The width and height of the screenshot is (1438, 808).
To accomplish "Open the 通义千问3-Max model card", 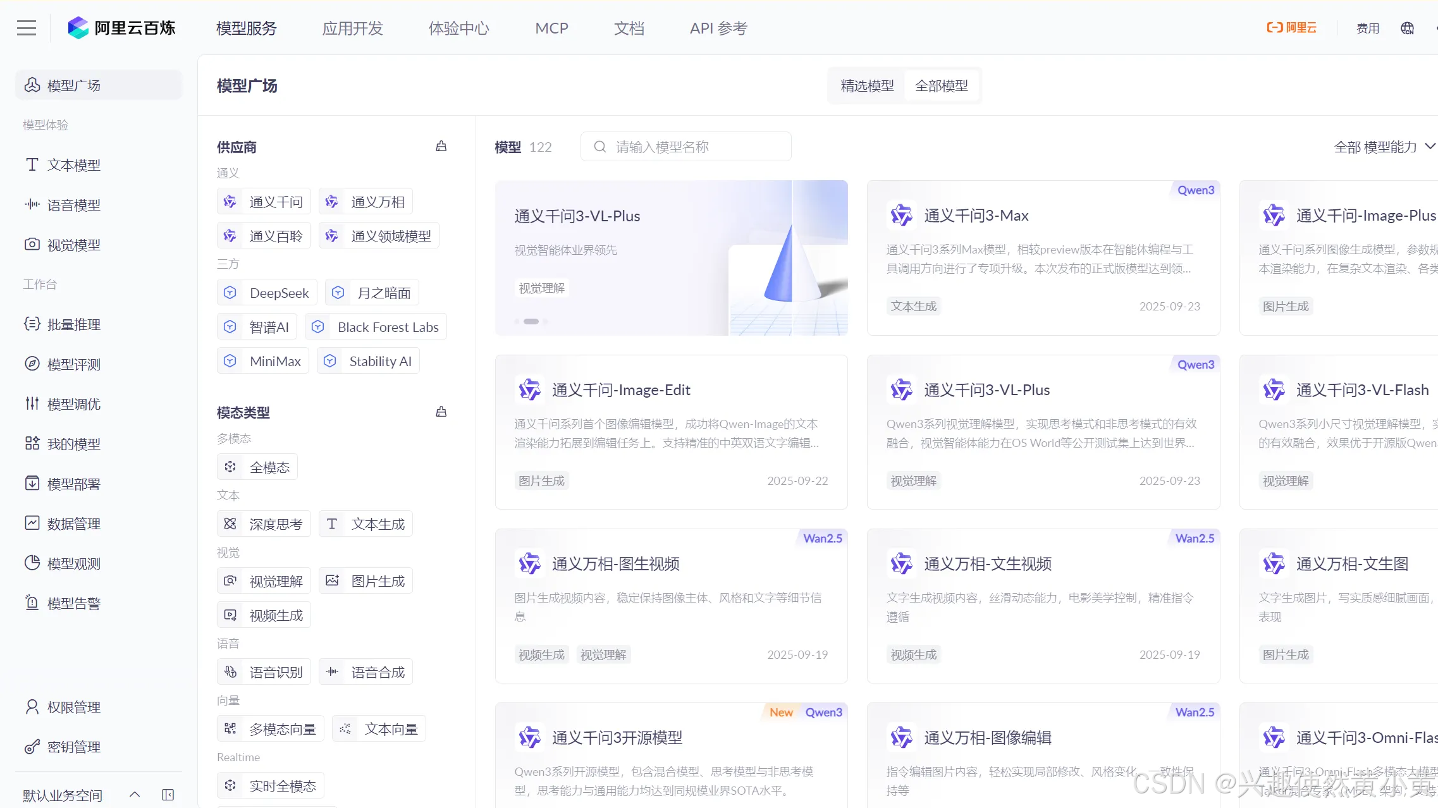I will (1043, 258).
